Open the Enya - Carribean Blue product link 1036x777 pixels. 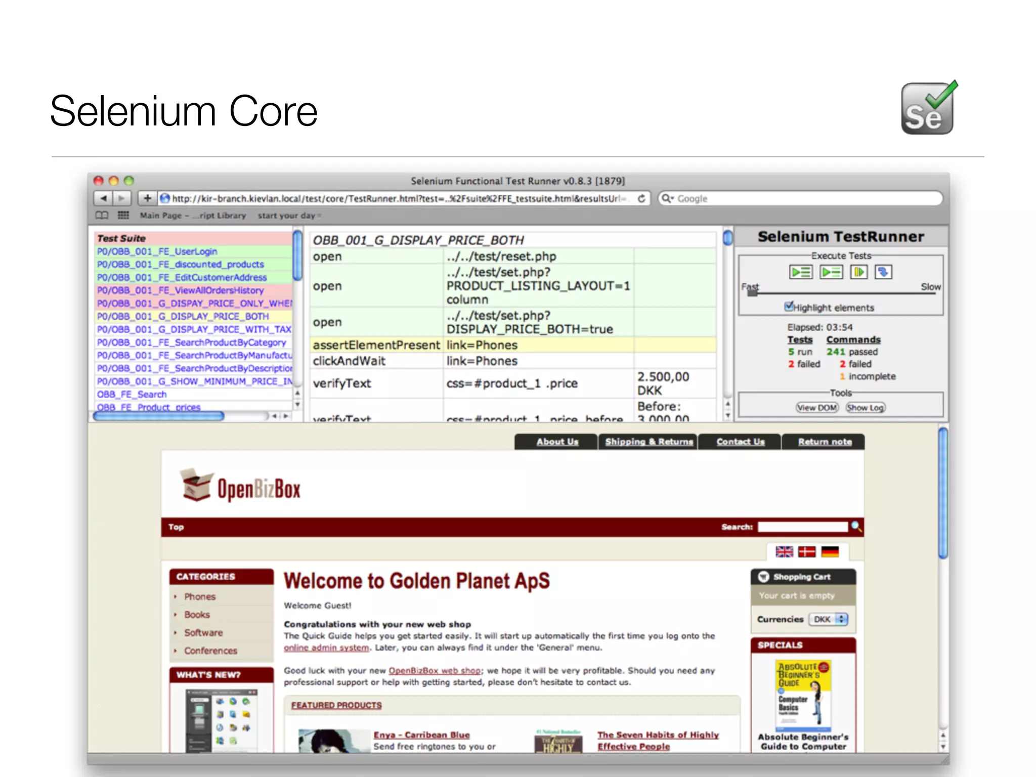click(x=421, y=735)
